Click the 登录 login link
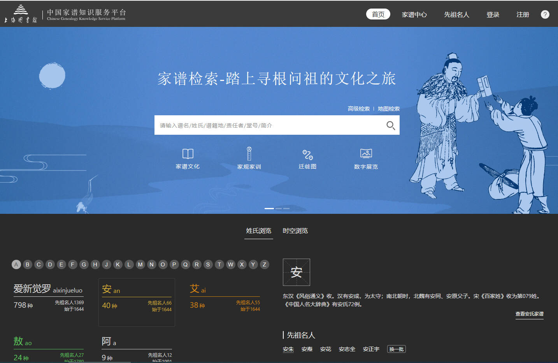 click(x=492, y=14)
